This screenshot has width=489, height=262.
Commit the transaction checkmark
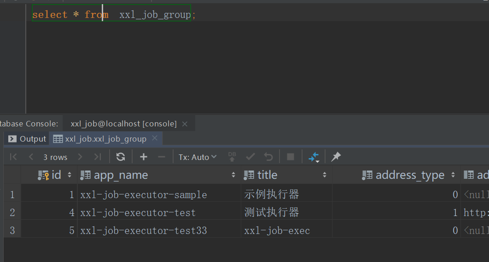[x=250, y=157]
